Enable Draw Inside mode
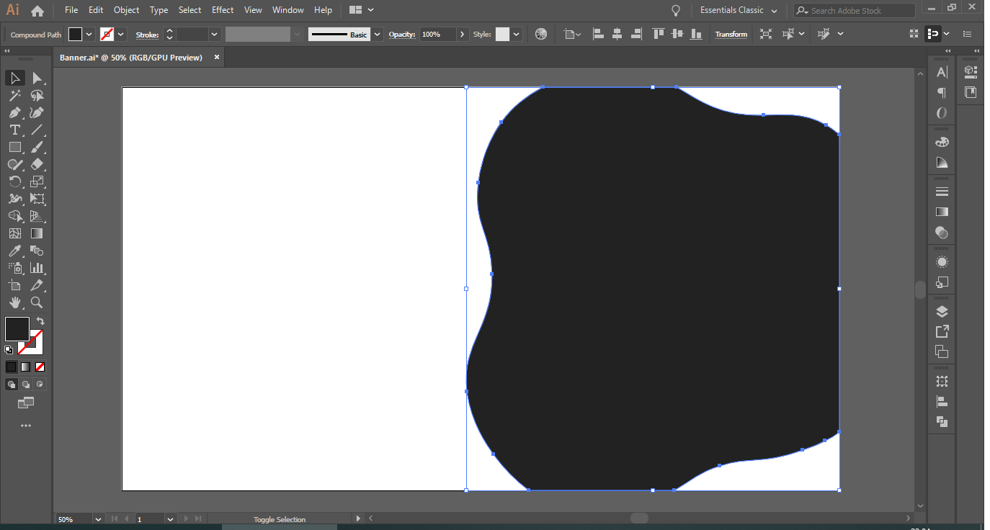The image size is (990, 530). click(40, 385)
